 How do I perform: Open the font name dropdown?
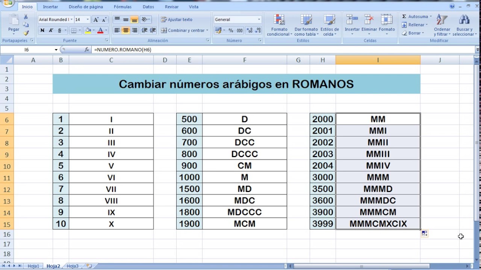click(x=71, y=19)
